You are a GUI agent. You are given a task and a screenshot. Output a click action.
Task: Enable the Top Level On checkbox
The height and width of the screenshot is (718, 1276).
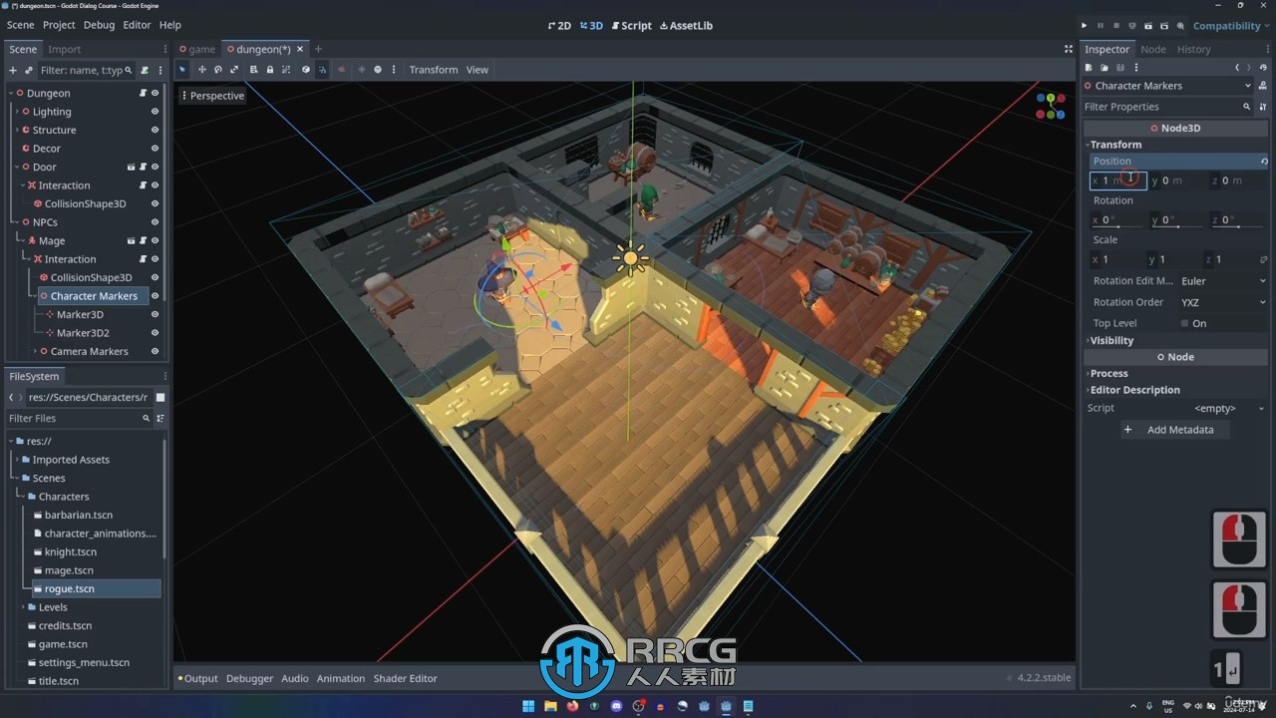1184,323
